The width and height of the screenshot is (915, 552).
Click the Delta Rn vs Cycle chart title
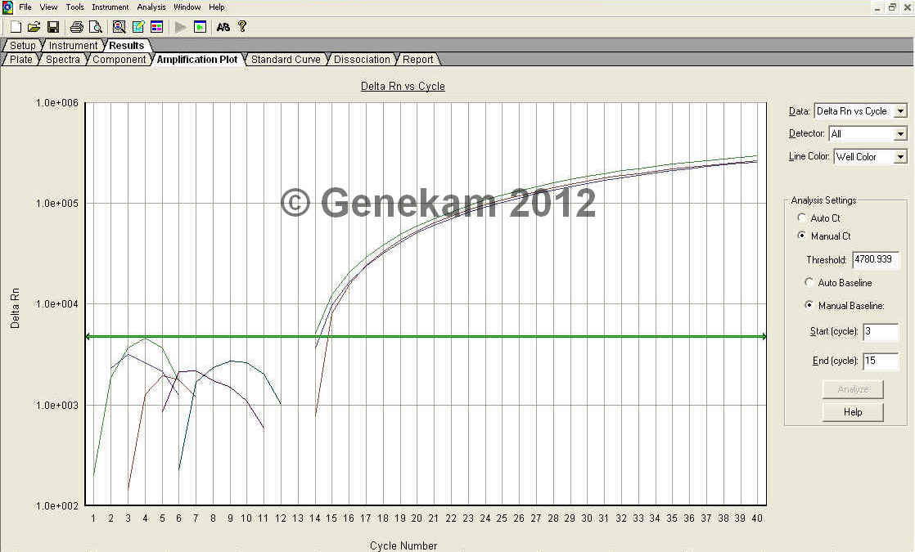403,86
